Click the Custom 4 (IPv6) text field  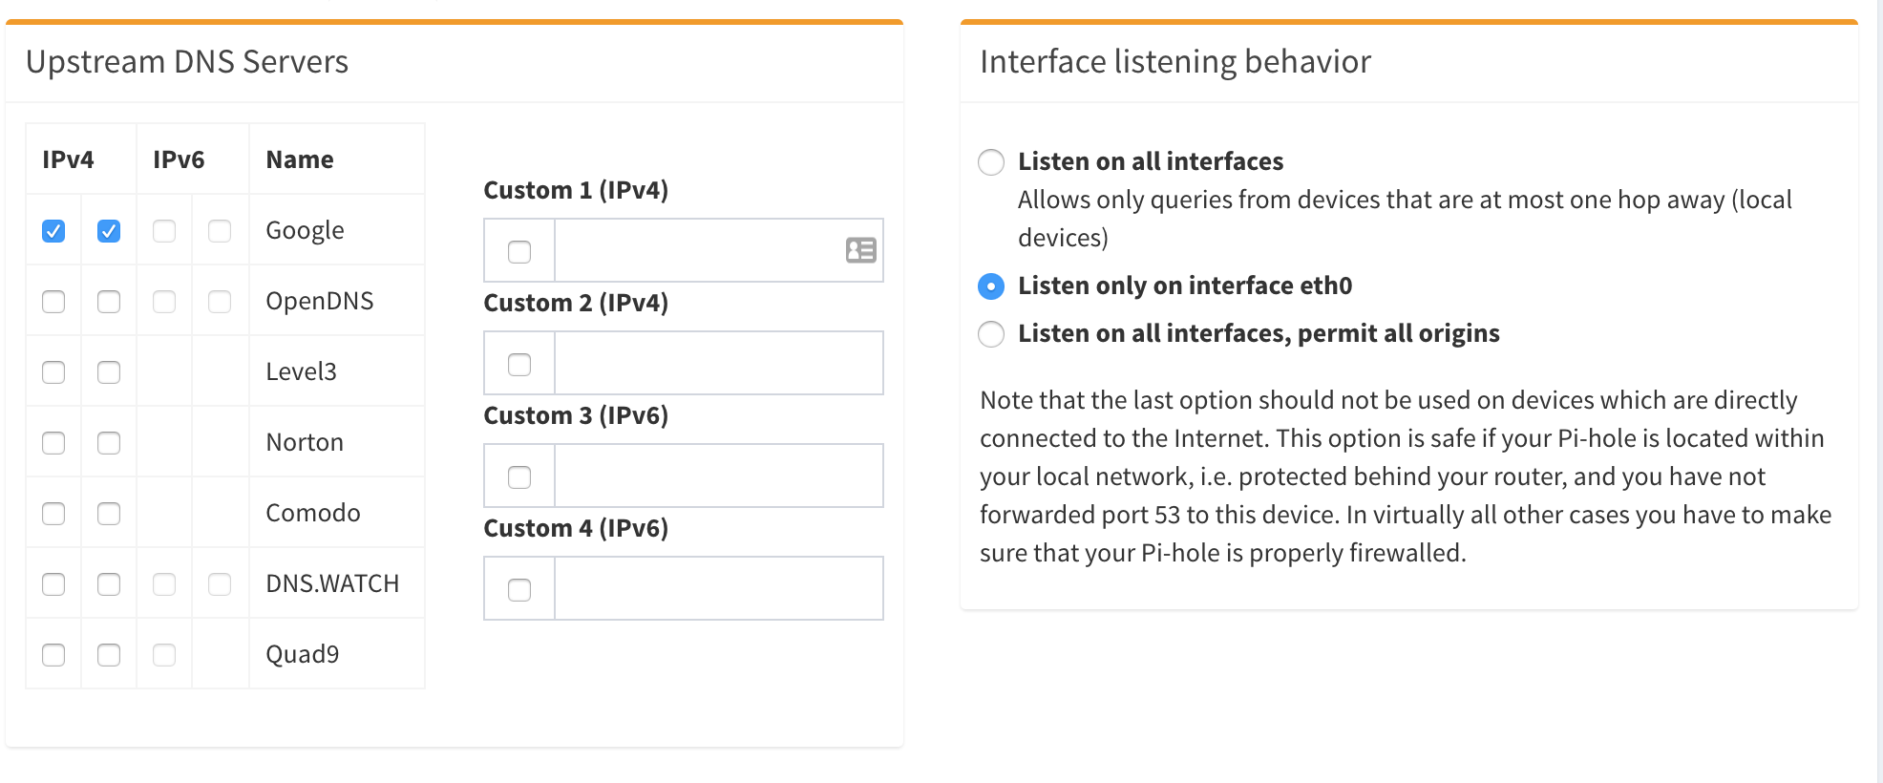click(x=718, y=589)
